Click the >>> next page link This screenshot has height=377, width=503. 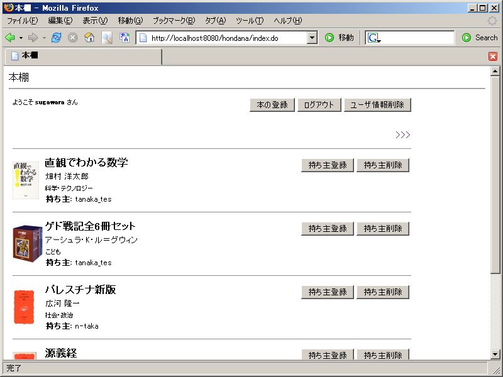point(402,134)
